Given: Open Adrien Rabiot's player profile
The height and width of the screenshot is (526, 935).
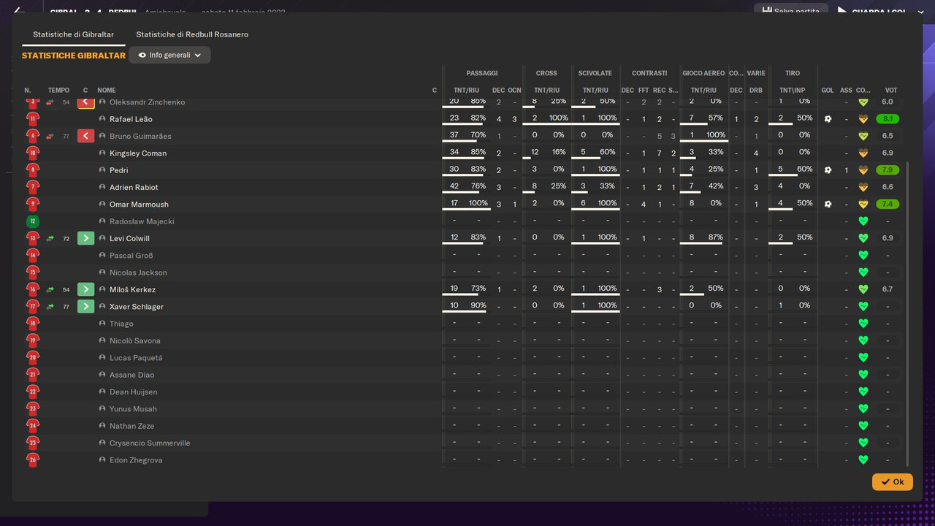Looking at the screenshot, I should (x=134, y=188).
